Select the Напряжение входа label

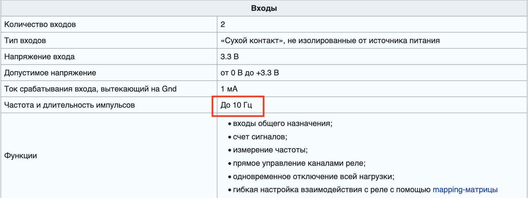coord(40,57)
